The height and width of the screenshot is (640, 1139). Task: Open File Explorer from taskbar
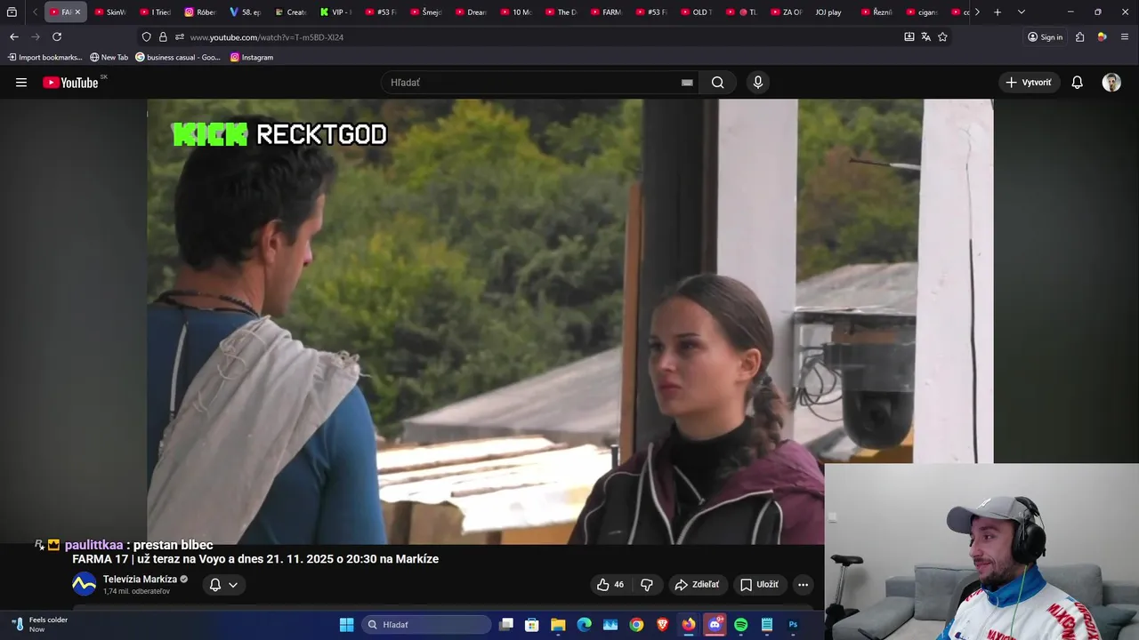click(558, 625)
